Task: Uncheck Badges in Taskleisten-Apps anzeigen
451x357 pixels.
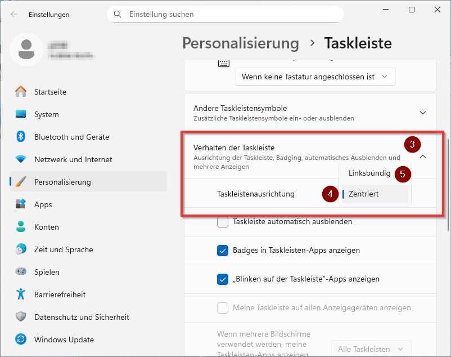Action: coord(223,250)
